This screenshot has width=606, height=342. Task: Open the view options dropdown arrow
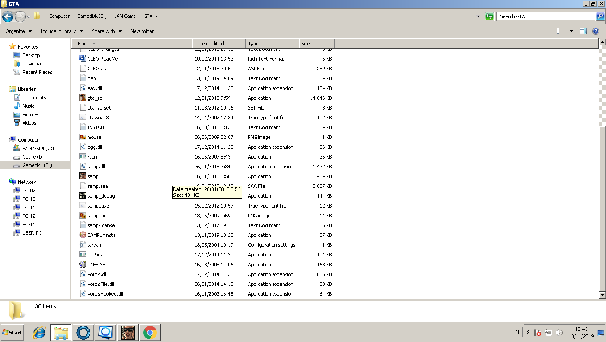(571, 31)
